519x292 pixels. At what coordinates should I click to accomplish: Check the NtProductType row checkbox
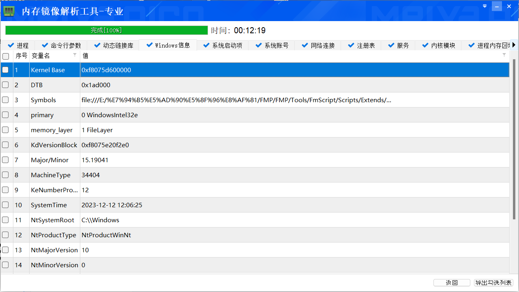[x=5, y=235]
